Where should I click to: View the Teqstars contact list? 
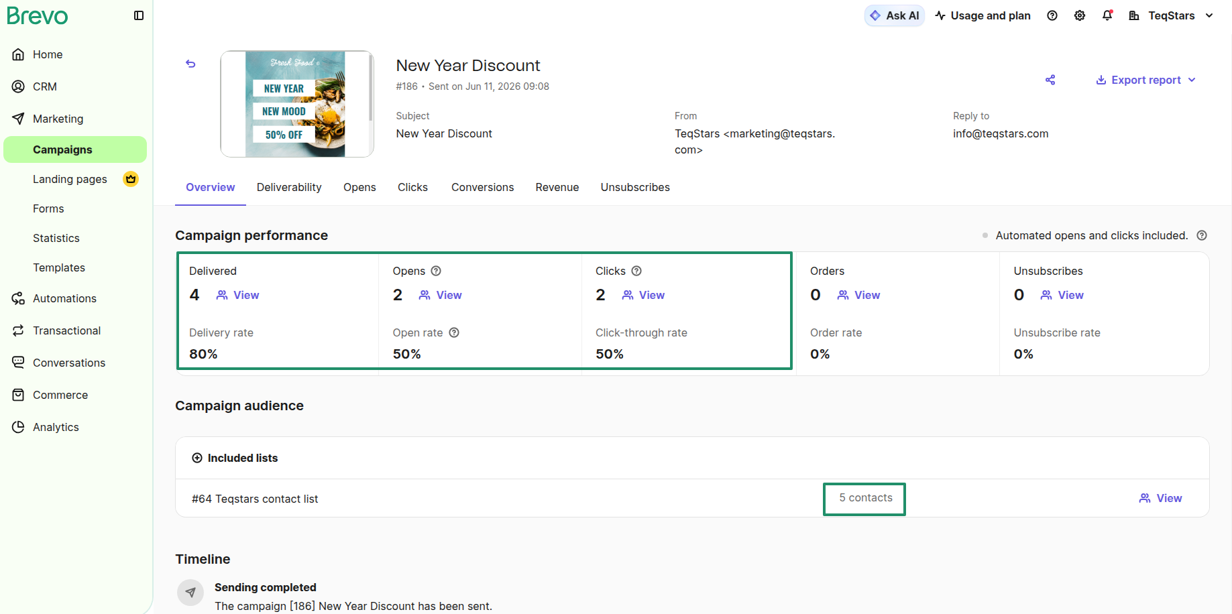coord(1161,498)
